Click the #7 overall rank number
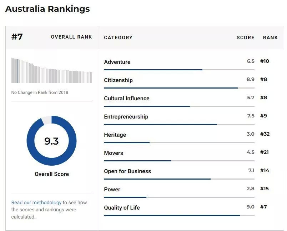Screen dimensions: 287x231 click(x=17, y=37)
